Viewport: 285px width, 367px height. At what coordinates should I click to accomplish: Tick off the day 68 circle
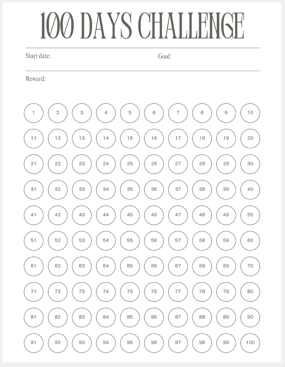coord(202,266)
